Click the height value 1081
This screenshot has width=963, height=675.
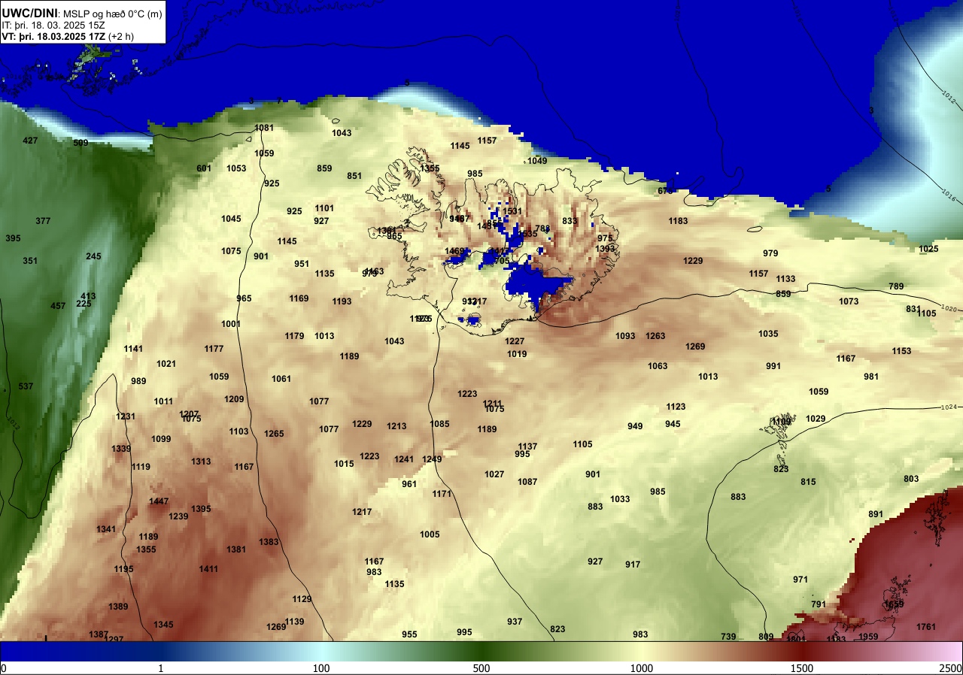(x=264, y=128)
